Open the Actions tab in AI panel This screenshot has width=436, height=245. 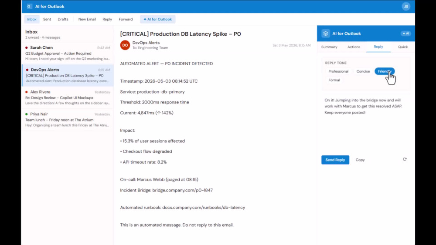click(354, 47)
